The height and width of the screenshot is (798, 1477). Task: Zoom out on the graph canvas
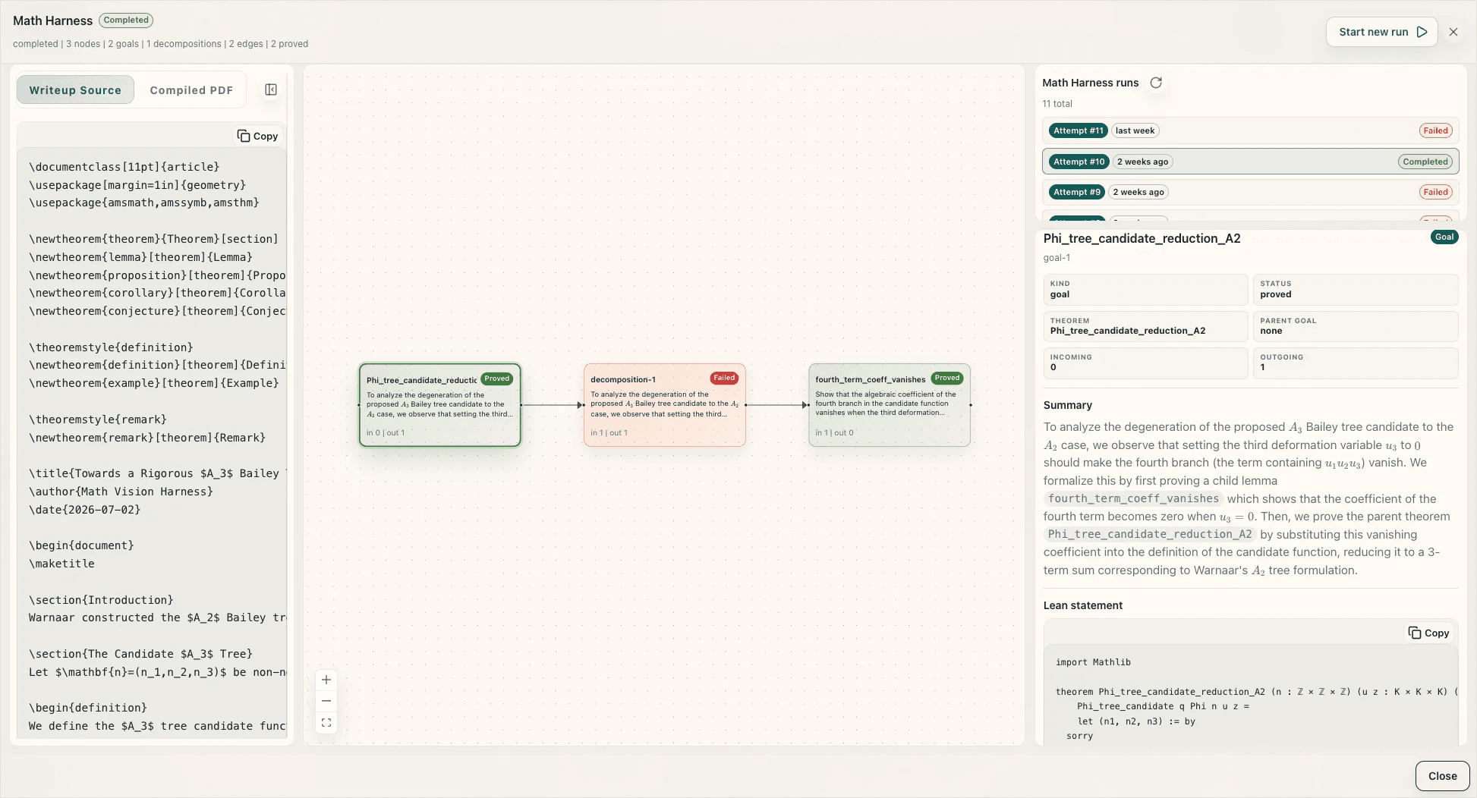[x=326, y=701]
